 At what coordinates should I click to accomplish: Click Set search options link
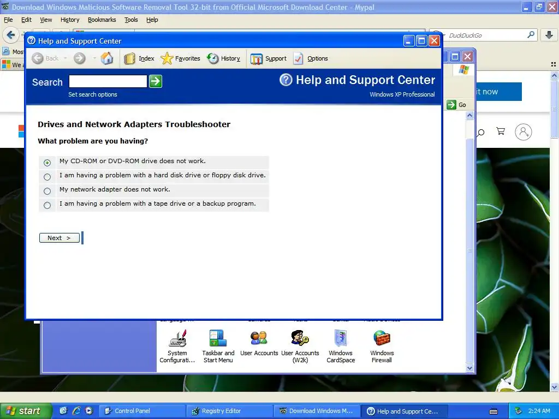[93, 94]
